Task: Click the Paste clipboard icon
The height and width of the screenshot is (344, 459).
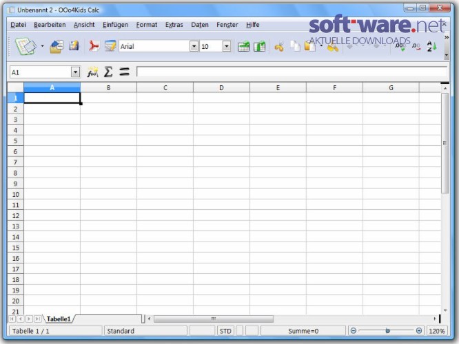Action: [x=309, y=46]
